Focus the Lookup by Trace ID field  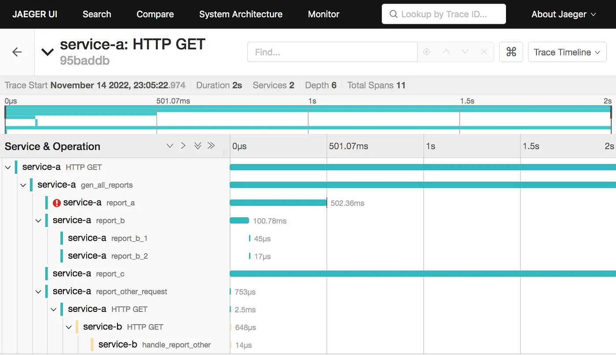pyautogui.click(x=444, y=14)
